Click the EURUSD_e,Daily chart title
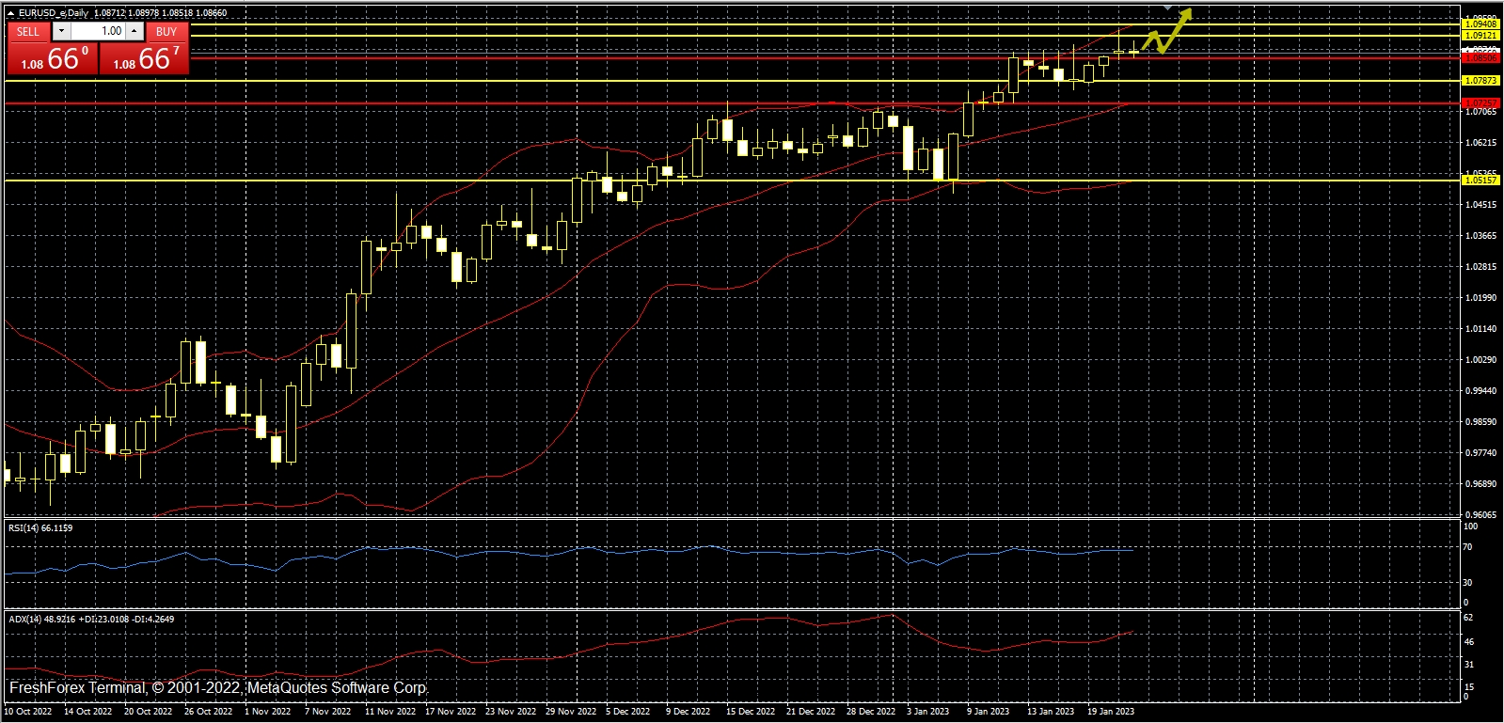The height and width of the screenshot is (723, 1504). [54, 13]
